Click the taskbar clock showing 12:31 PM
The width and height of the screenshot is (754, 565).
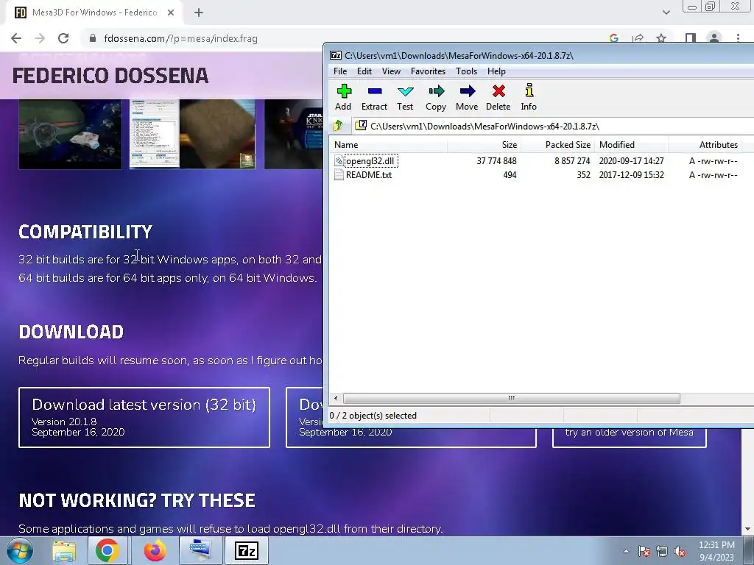(x=716, y=551)
